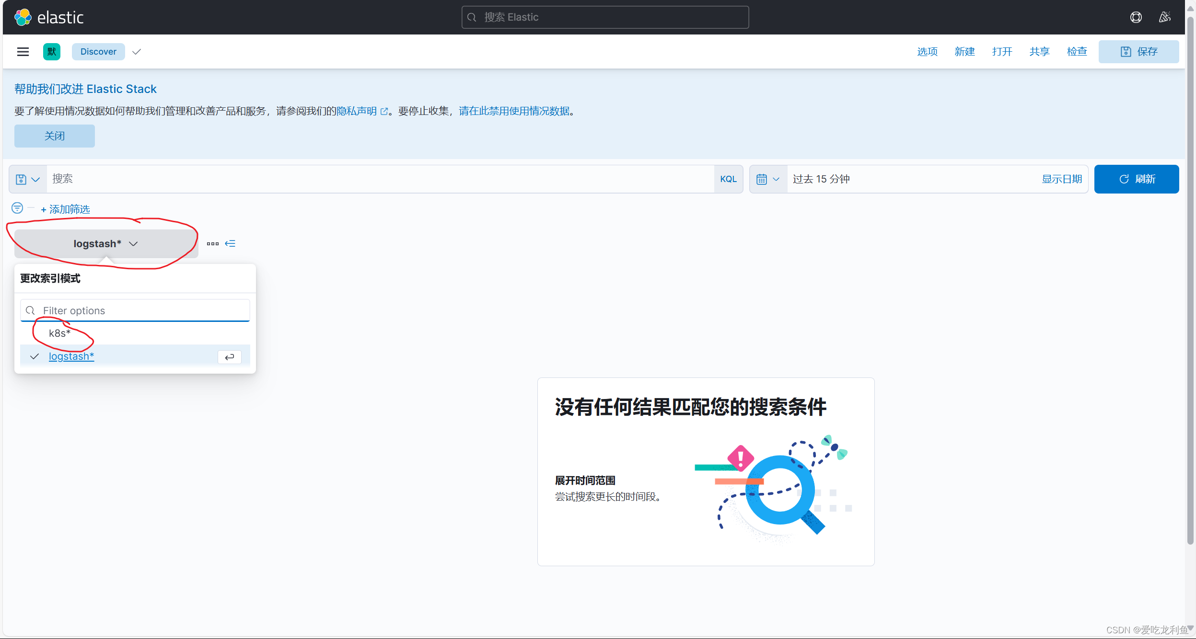The width and height of the screenshot is (1196, 639).
Task: Click the 保存 save button
Action: [x=1138, y=52]
